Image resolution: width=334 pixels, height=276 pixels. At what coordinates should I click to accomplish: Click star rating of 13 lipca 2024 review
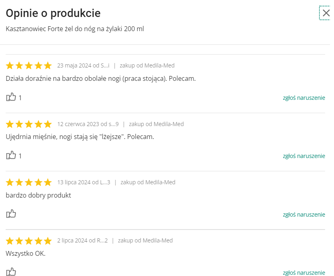29,182
